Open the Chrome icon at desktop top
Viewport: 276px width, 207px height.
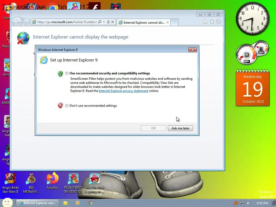[53, 7]
